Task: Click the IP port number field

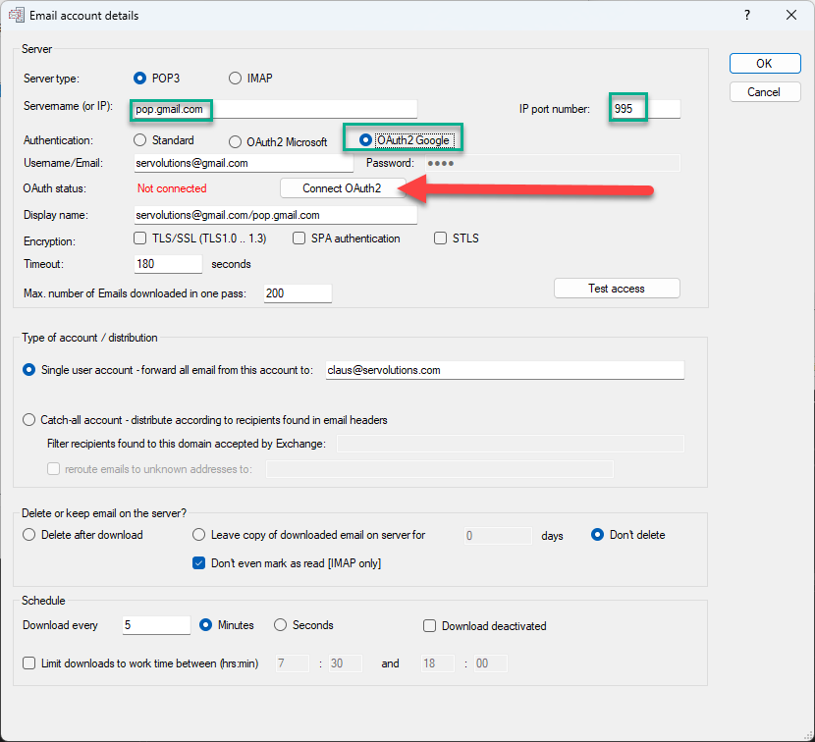Action: (645, 109)
